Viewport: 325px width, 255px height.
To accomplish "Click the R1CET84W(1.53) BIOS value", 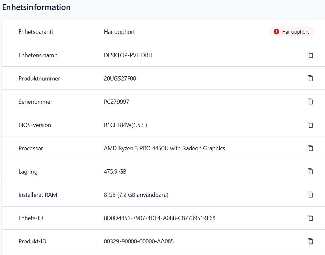I will [x=125, y=125].
